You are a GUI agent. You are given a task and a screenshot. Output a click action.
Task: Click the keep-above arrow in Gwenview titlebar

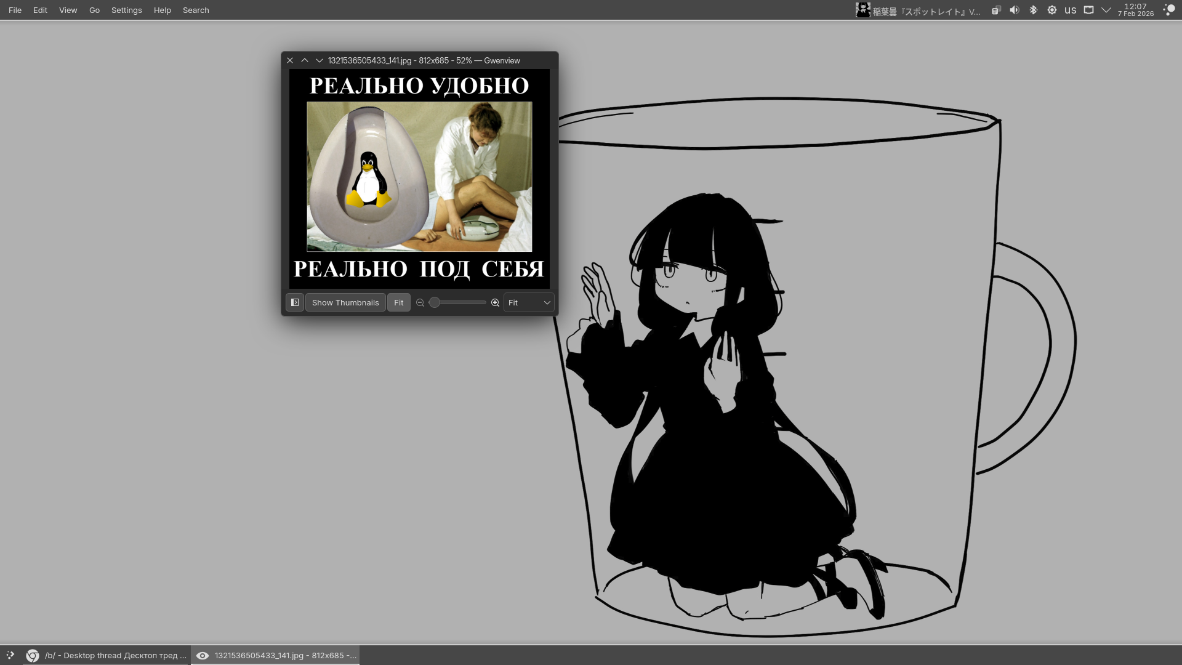click(x=305, y=60)
